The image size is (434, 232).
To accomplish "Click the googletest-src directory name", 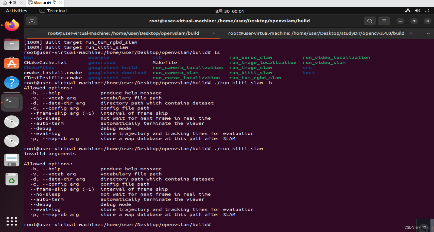I will 109,78.
